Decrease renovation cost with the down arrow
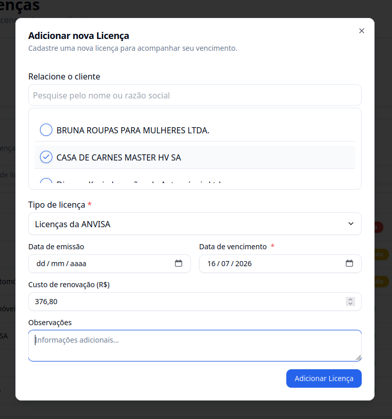This screenshot has width=392, height=419. (x=350, y=304)
